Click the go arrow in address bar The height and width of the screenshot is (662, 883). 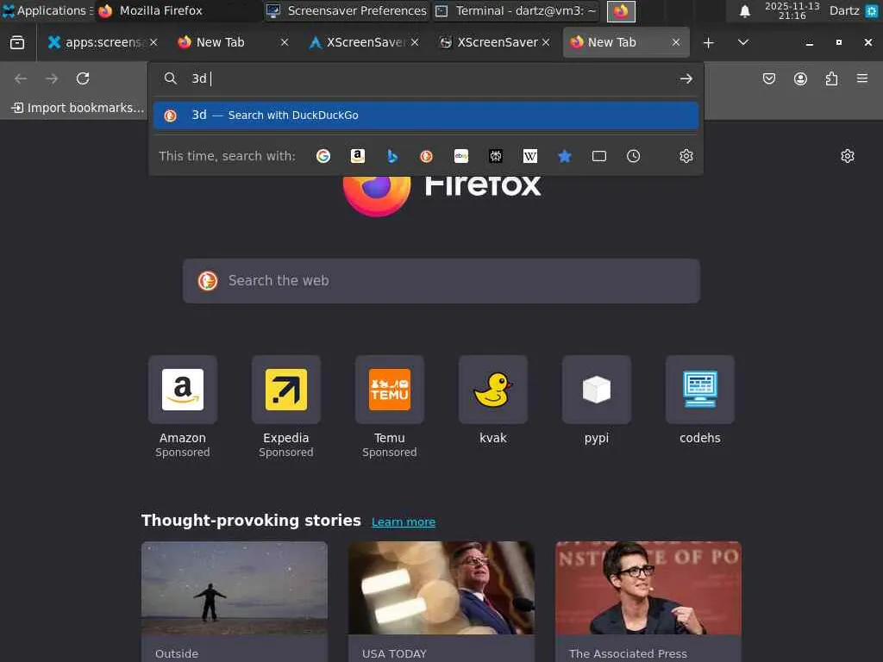pos(686,78)
